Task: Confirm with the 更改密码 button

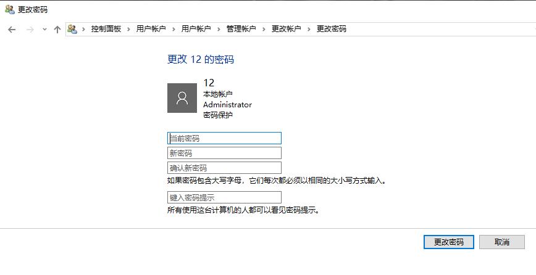Action: coord(448,242)
